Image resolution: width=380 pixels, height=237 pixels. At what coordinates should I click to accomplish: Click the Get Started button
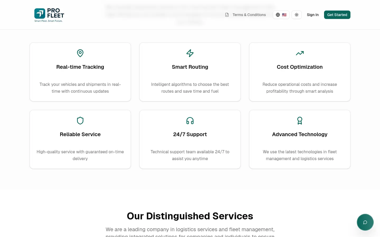[x=337, y=15]
